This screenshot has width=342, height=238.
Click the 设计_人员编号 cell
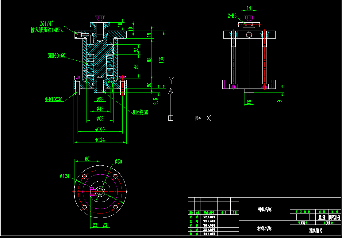coord(209,217)
